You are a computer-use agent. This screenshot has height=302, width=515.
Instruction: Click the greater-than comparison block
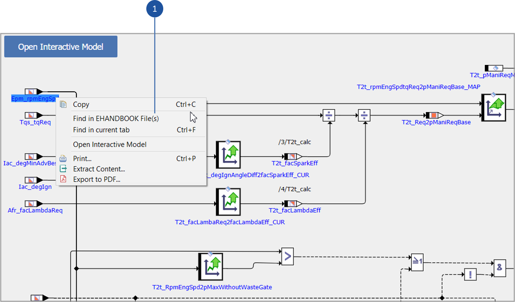287,256
